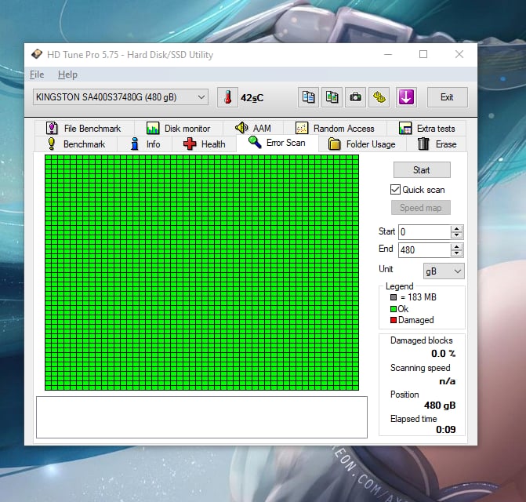Close the HD Tune Pro window
Viewport: 526px width, 502px height.
pyautogui.click(x=459, y=54)
